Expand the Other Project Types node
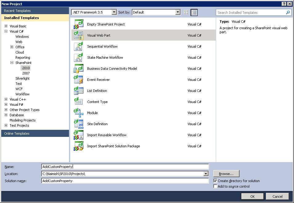Viewport: 294px width, 203px height. click(6, 110)
